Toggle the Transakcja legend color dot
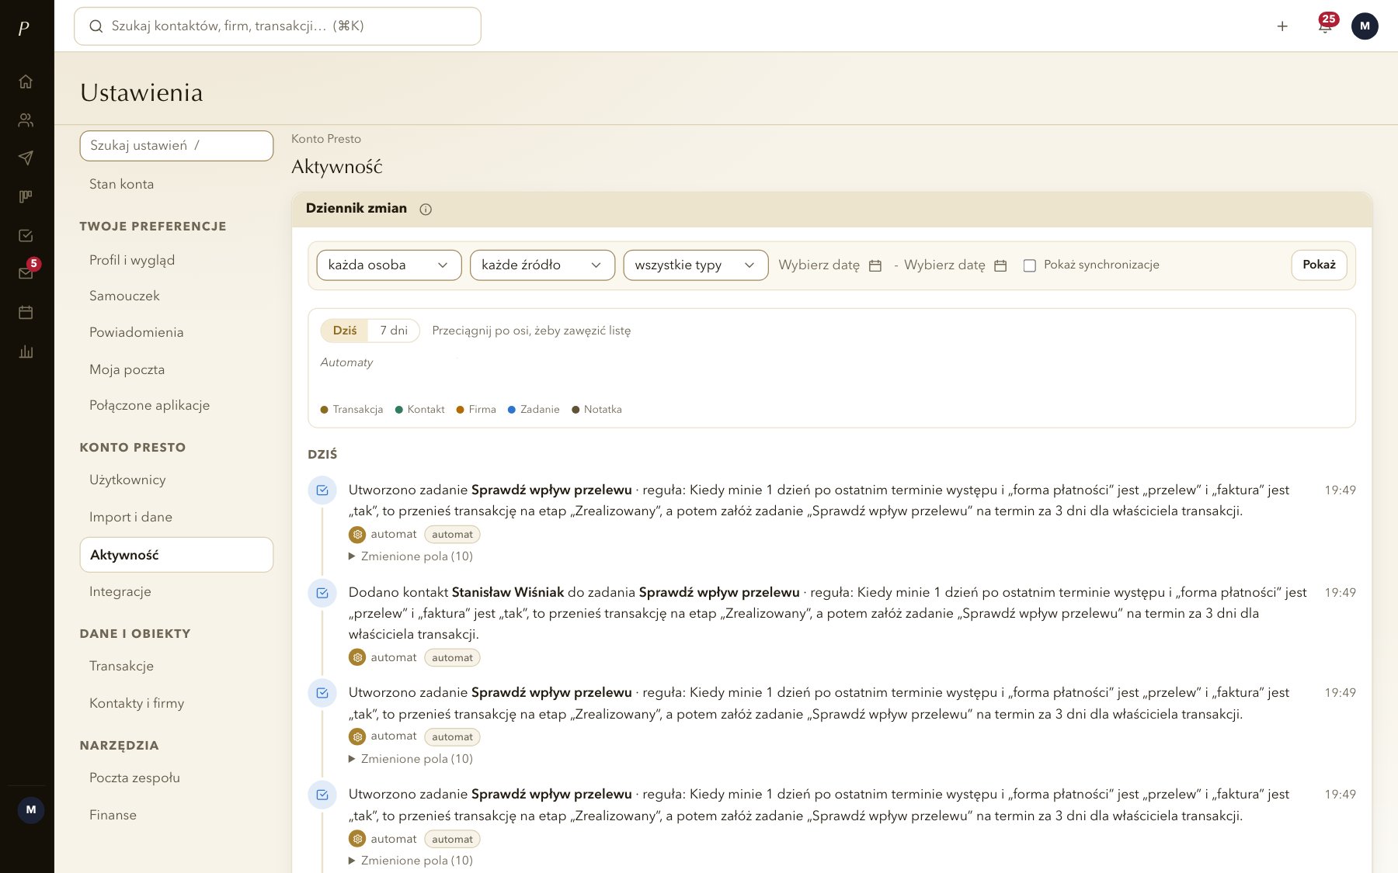 pos(325,410)
